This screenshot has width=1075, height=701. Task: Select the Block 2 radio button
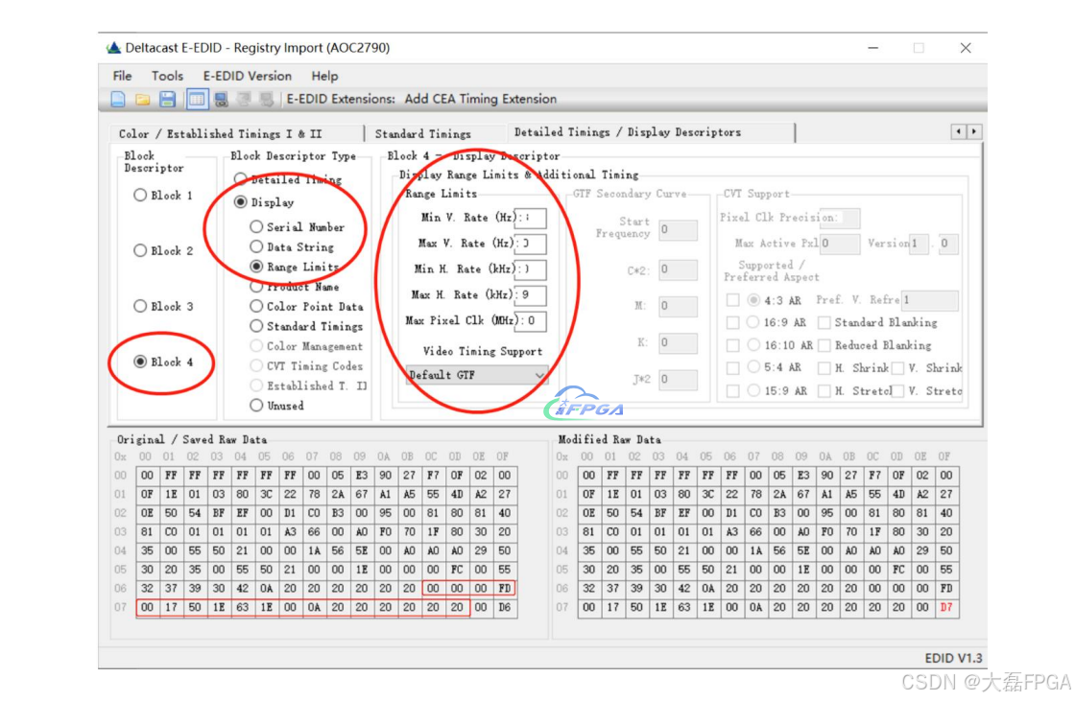(140, 251)
